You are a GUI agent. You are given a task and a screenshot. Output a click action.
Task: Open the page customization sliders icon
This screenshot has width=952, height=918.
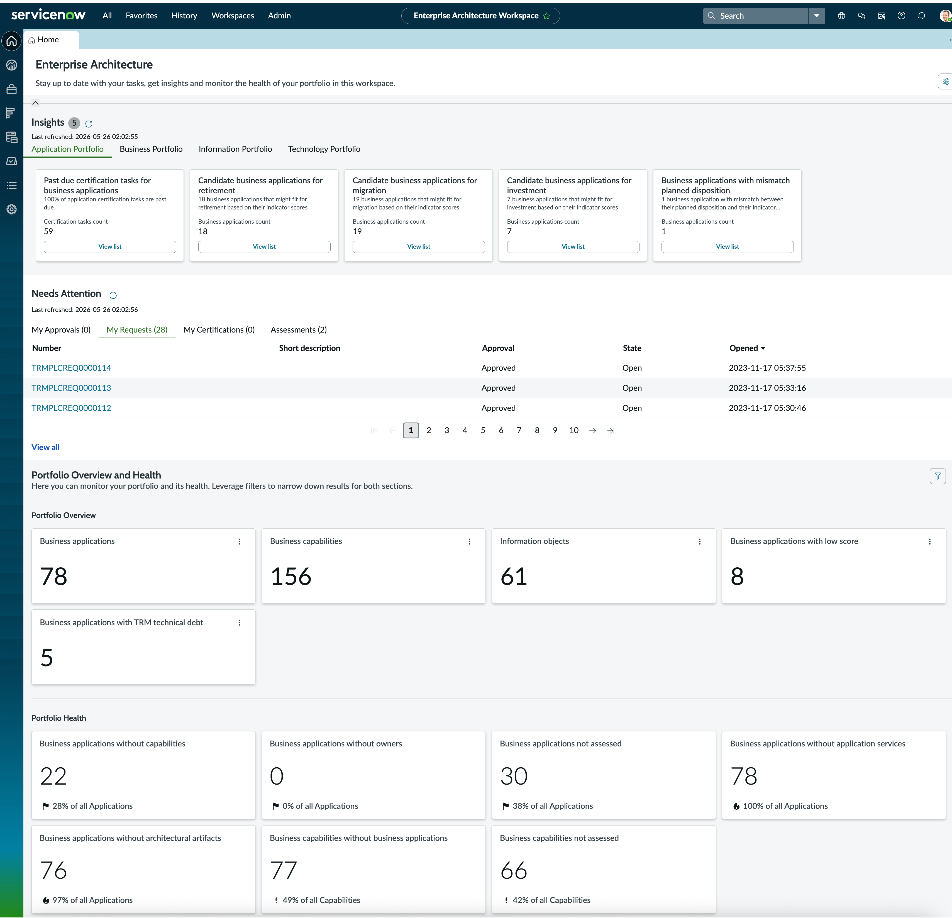[x=945, y=82]
